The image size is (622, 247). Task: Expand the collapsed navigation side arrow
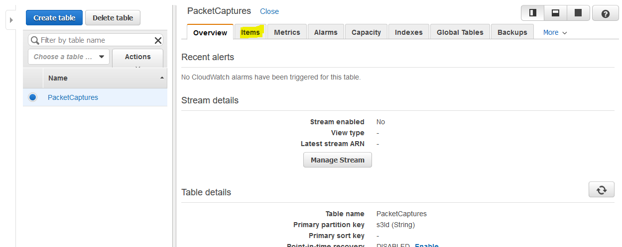click(11, 20)
